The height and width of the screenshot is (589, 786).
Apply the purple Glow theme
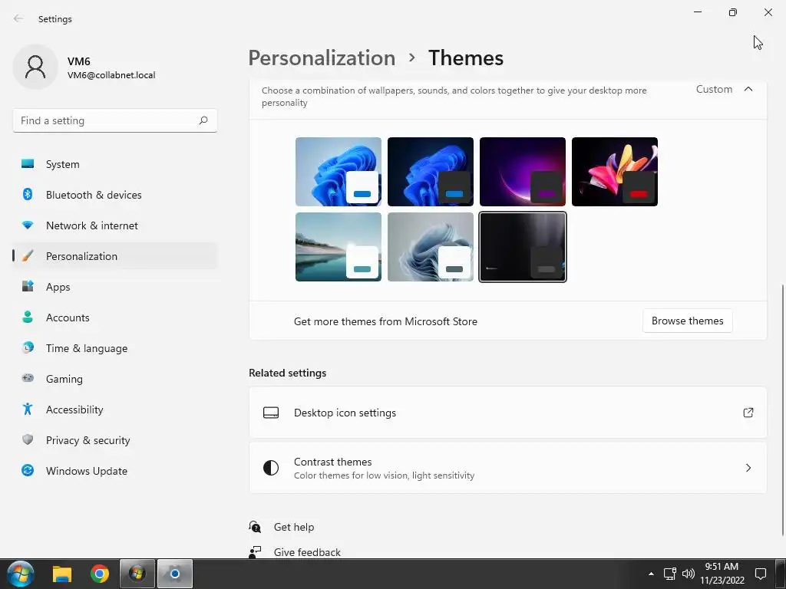[522, 171]
